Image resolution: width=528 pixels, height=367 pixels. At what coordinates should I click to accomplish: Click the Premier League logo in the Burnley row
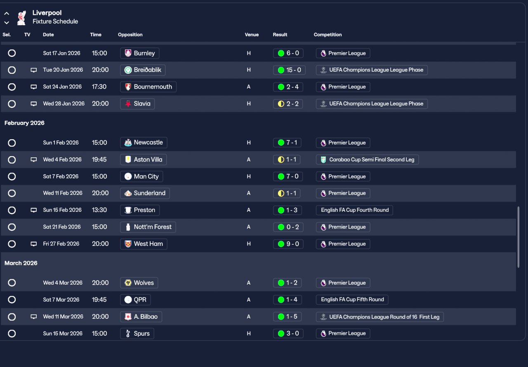pos(323,53)
